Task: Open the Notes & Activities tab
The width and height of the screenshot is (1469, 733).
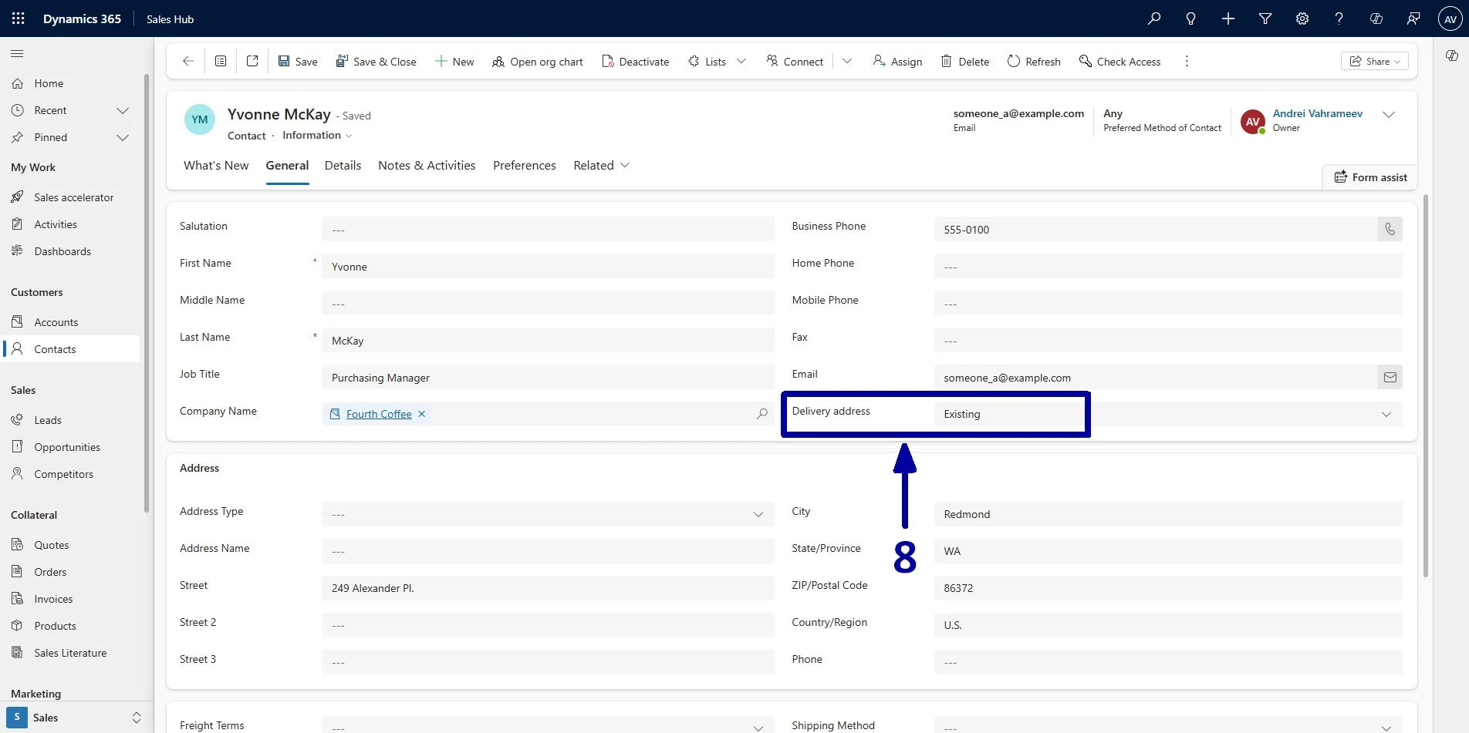Action: [426, 165]
